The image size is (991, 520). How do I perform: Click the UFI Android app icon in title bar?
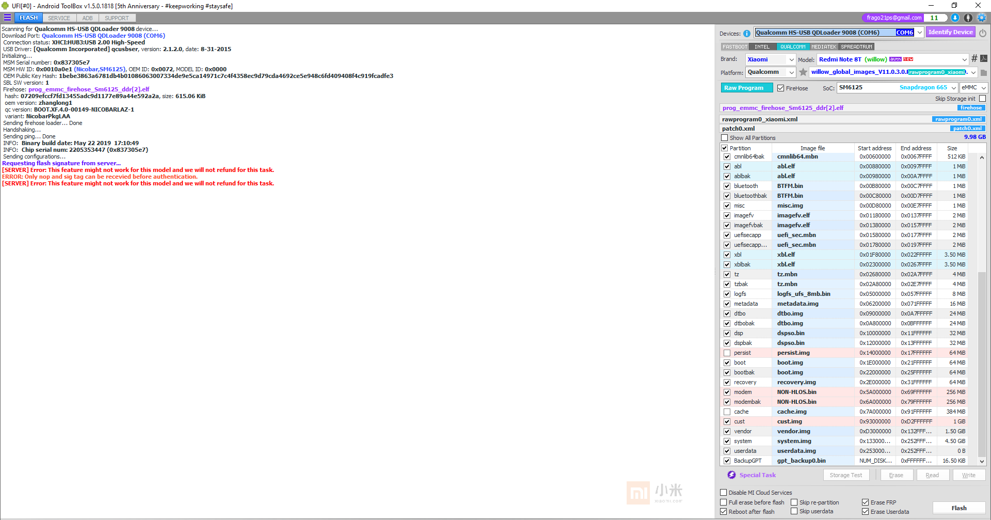point(5,6)
